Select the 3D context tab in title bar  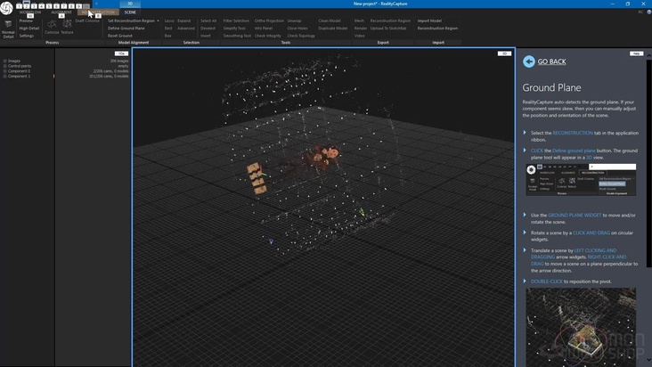(130, 4)
